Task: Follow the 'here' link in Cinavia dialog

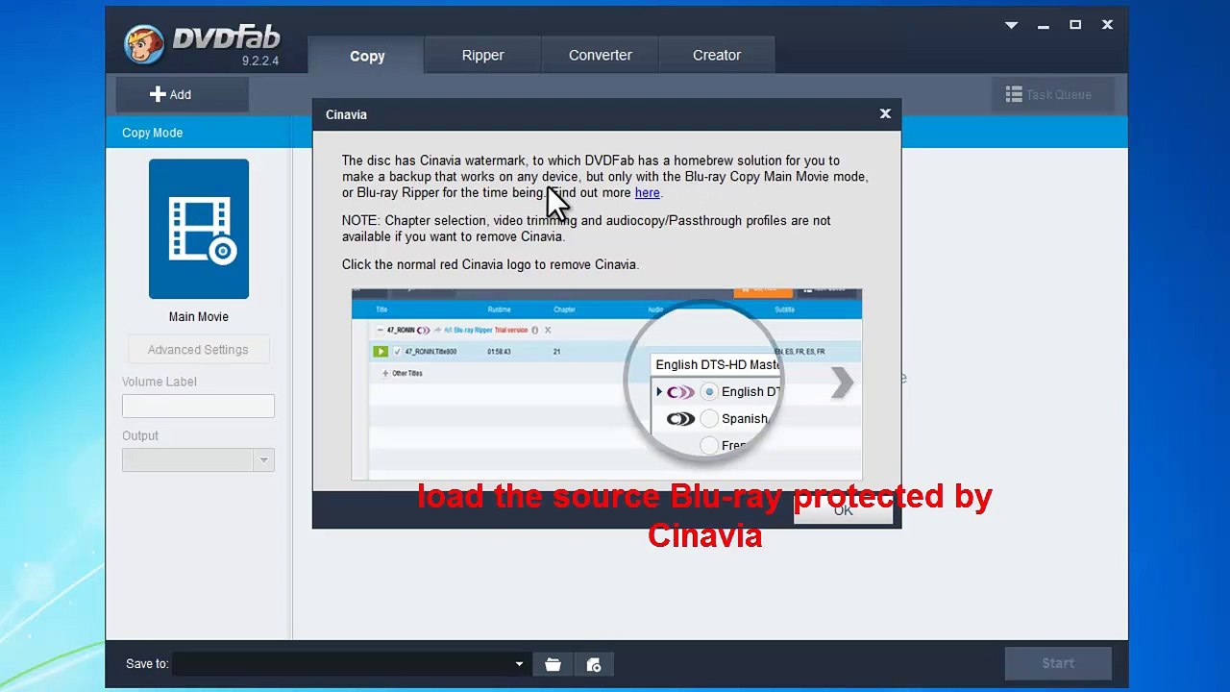Action: [x=647, y=193]
